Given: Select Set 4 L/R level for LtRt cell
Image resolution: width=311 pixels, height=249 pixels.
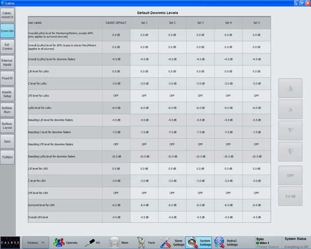Looking at the screenshot, I should tap(228, 169).
